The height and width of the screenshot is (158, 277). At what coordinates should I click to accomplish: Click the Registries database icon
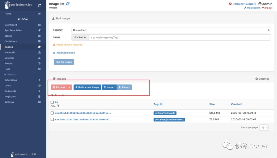point(39,97)
